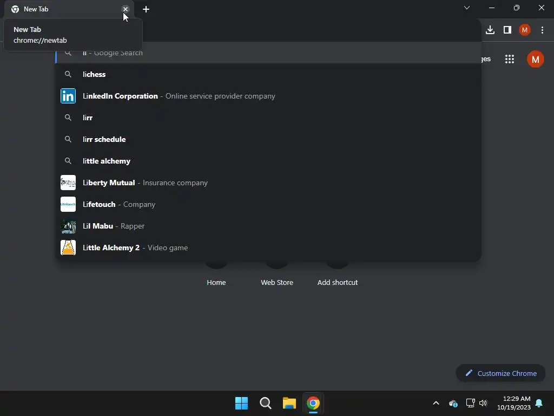Screen dimensions: 554x416
Task: Open a new tab with plus button
Action: pos(146,9)
